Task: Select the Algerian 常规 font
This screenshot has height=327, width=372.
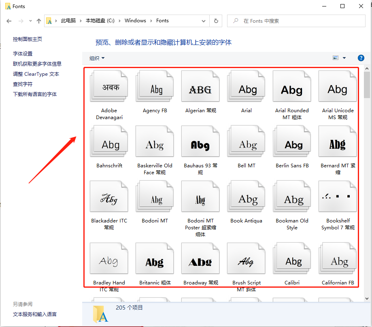Action: tap(200, 86)
